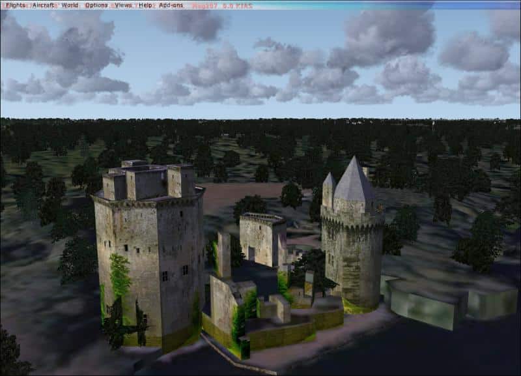Open the Help menu
Screen dimensions: 521x376
146,5
